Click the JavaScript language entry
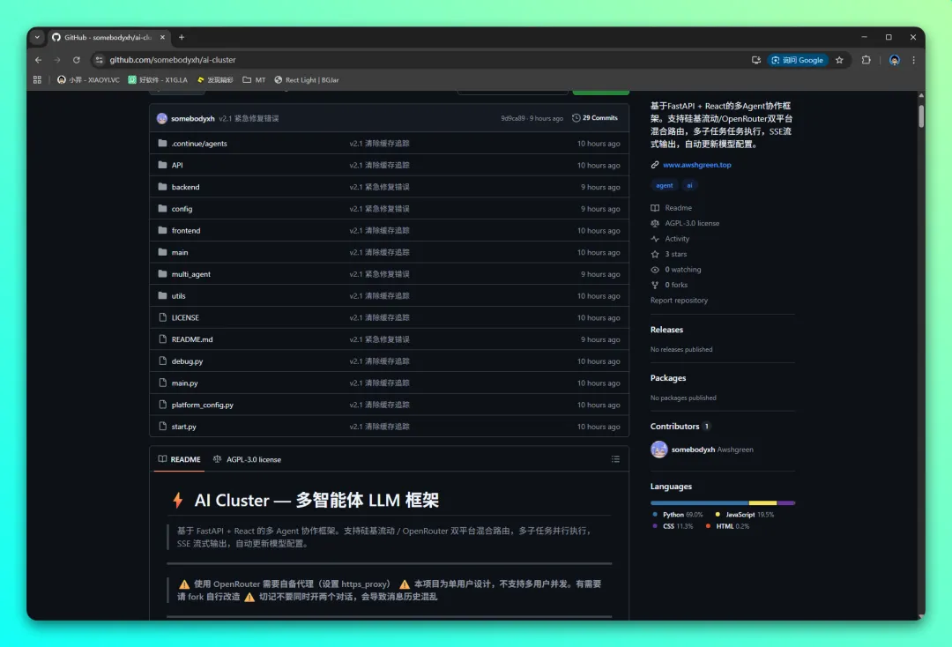The image size is (952, 647). pos(744,515)
